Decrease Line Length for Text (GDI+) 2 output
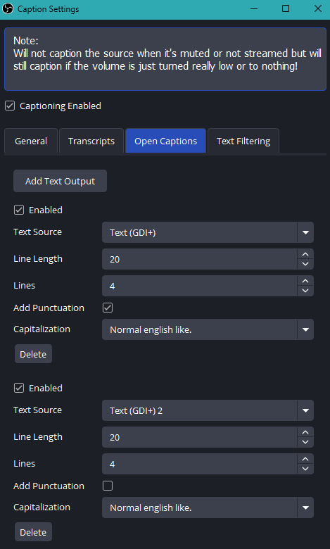This screenshot has width=330, height=549. tap(305, 442)
